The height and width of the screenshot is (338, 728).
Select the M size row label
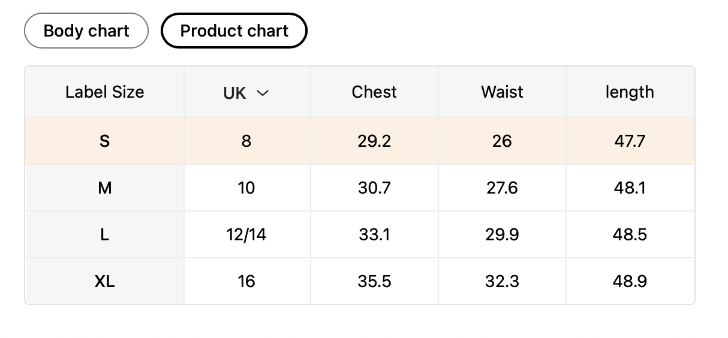[x=104, y=188]
